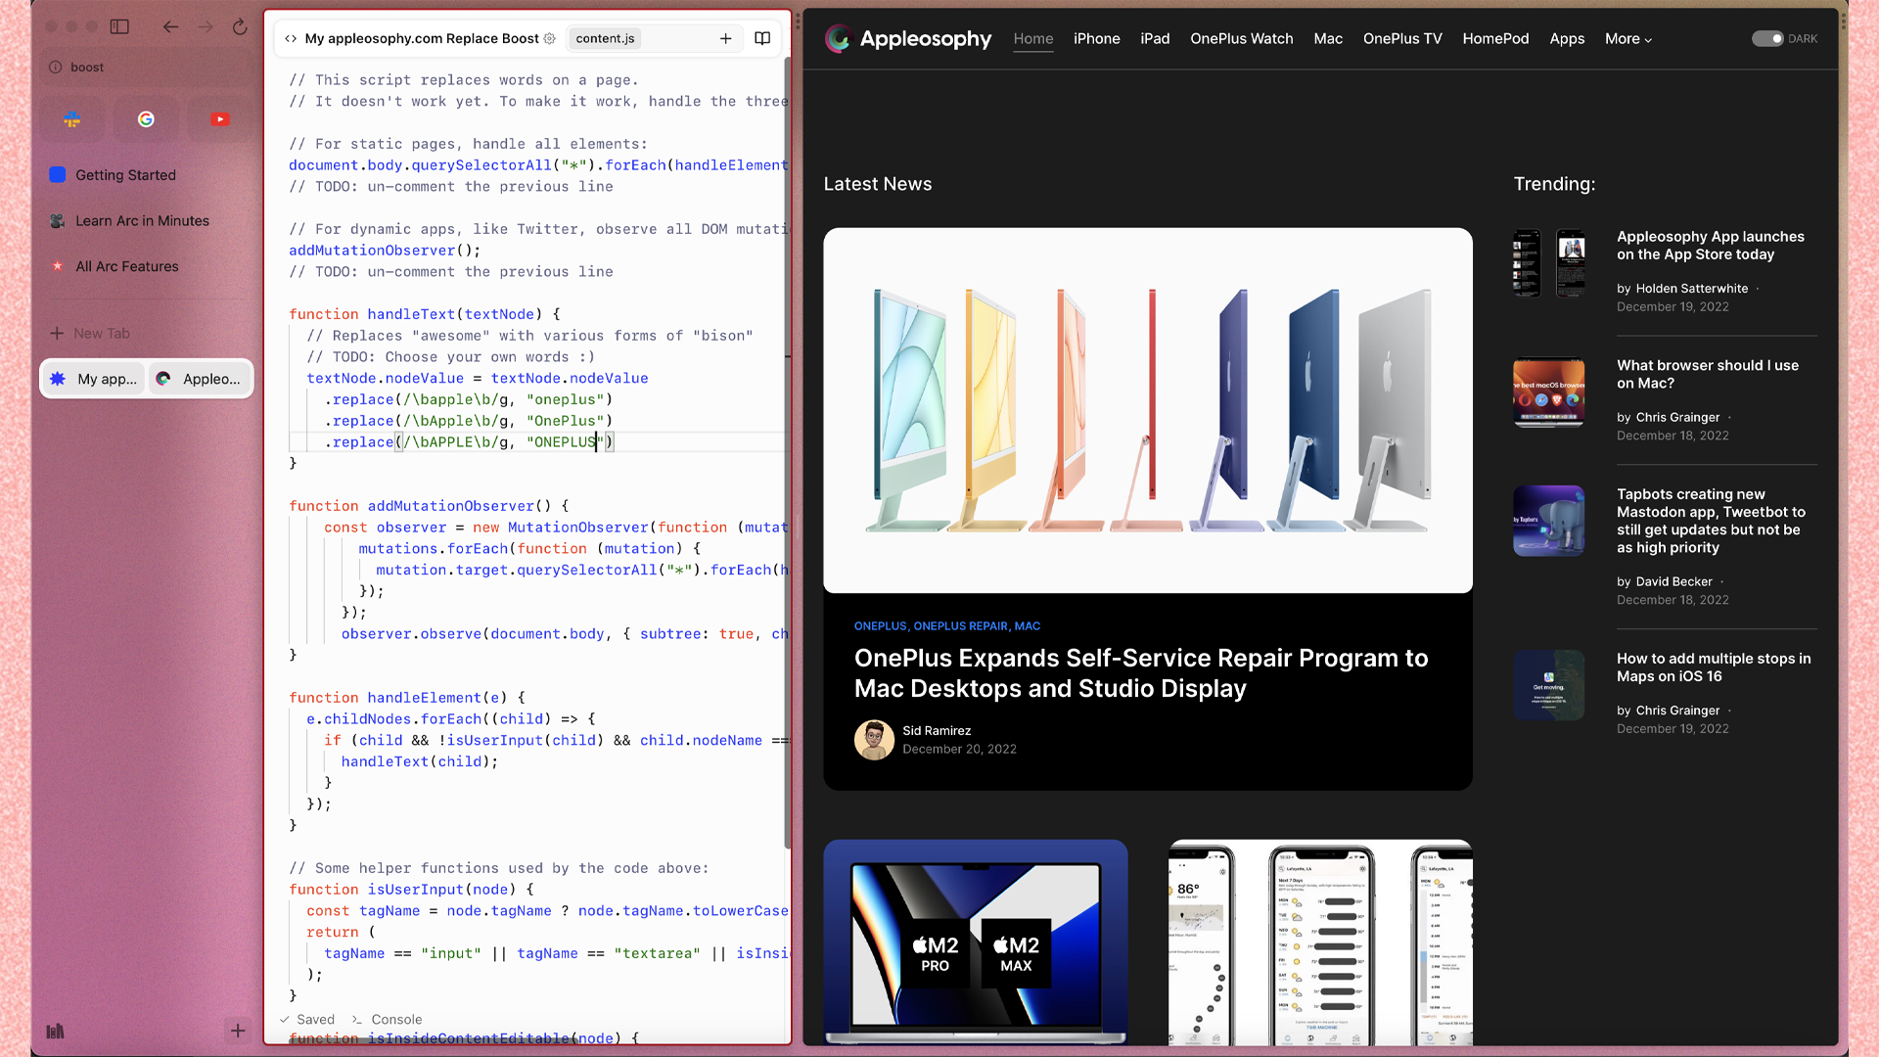Open Appleosophy App launches trending article

pyautogui.click(x=1711, y=245)
